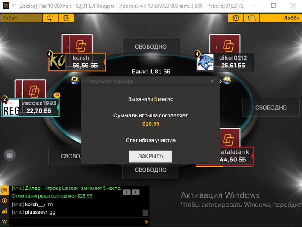Open the gift box icon
Screen dimensions: 302x227
click(x=9, y=155)
